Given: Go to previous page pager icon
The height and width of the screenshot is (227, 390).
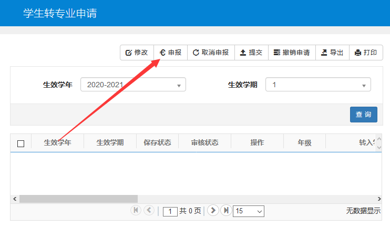Looking at the screenshot, I should (149, 210).
